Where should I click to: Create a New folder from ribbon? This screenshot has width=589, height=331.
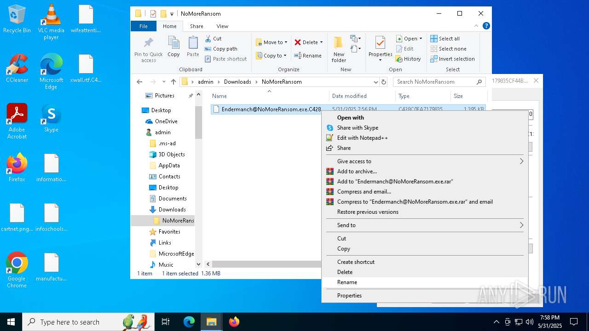click(x=339, y=49)
